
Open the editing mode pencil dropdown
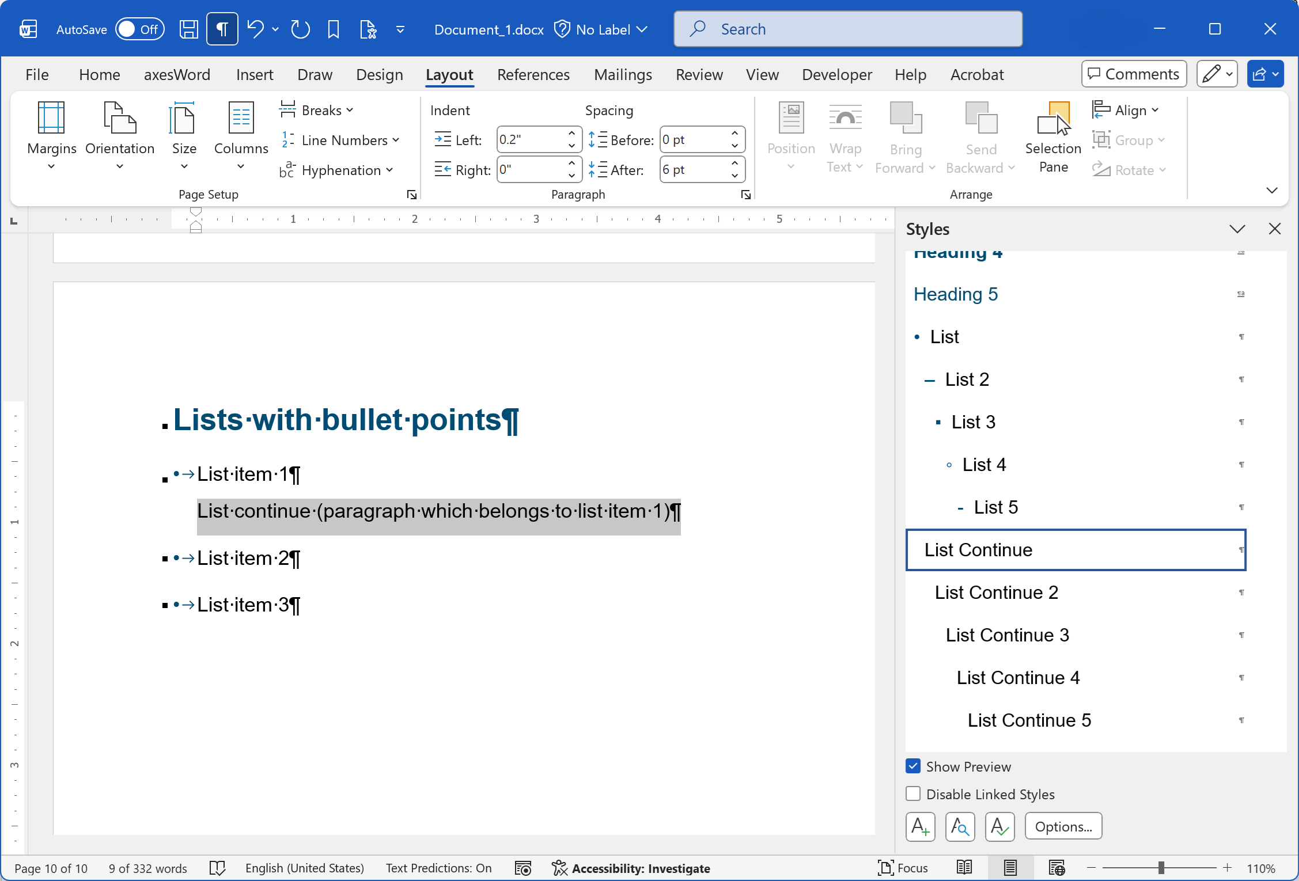[1217, 74]
